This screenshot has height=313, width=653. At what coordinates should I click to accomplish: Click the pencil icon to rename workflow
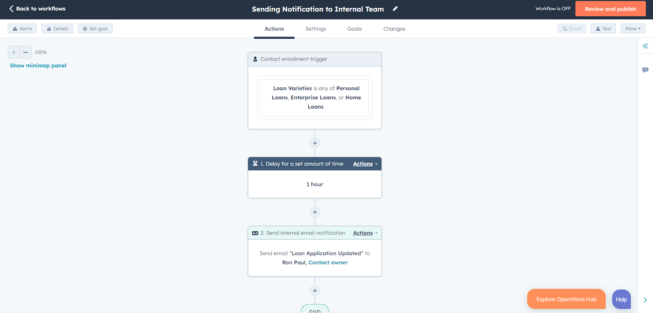(x=395, y=9)
